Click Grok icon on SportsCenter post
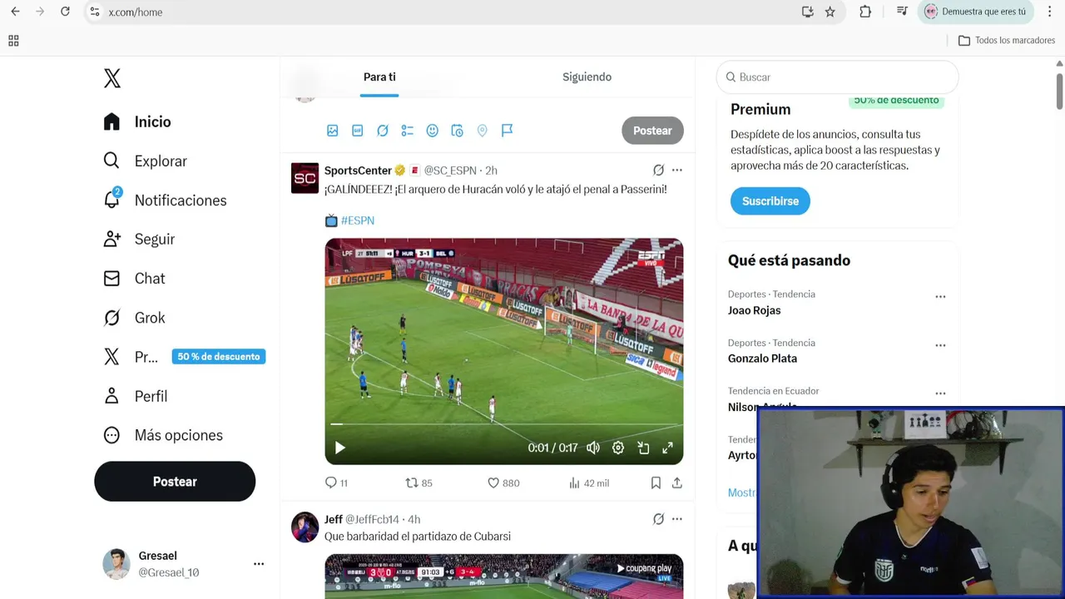 pos(658,170)
